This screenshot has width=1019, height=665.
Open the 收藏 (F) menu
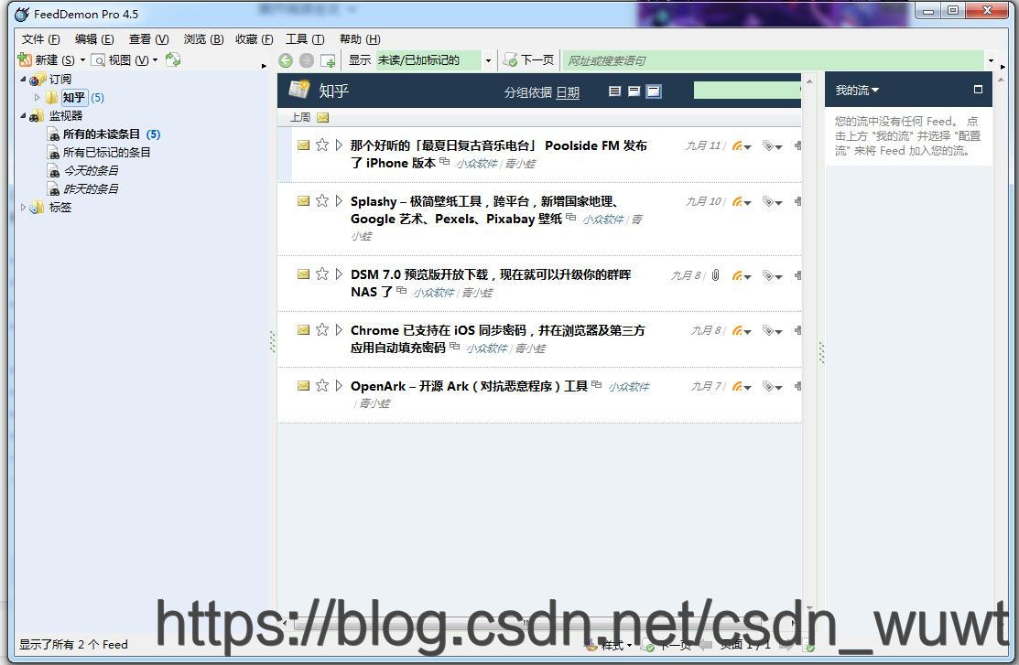[255, 39]
